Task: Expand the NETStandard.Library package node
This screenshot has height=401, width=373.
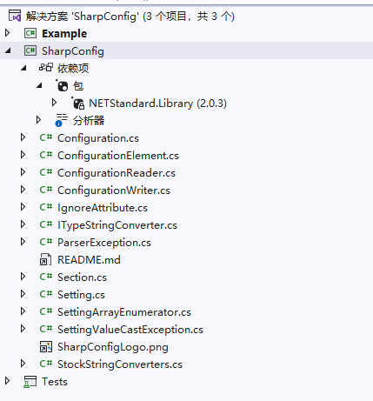Action: [x=54, y=103]
